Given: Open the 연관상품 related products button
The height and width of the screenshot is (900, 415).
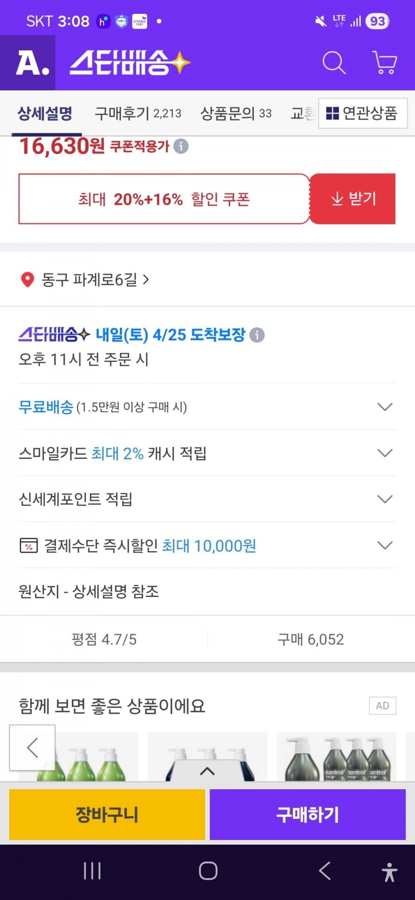Looking at the screenshot, I should [362, 113].
